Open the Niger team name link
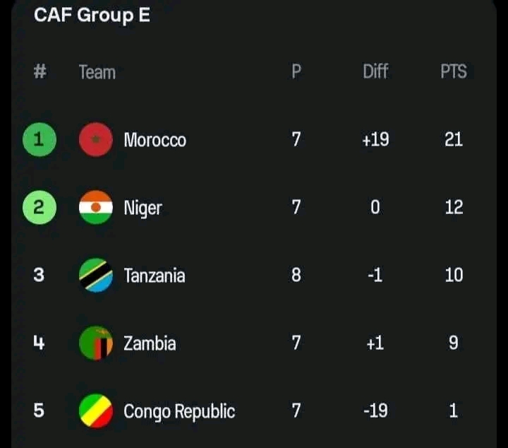This screenshot has width=508, height=448. [x=143, y=208]
